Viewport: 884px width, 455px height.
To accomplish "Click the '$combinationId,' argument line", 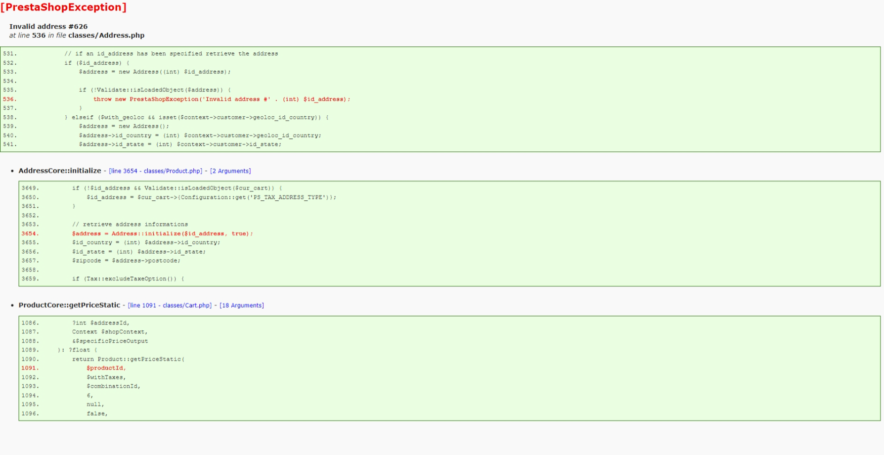I will click(x=114, y=386).
